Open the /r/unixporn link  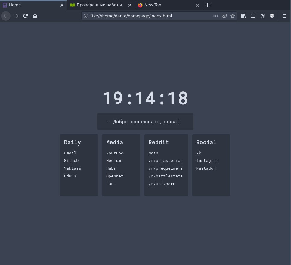(x=162, y=184)
